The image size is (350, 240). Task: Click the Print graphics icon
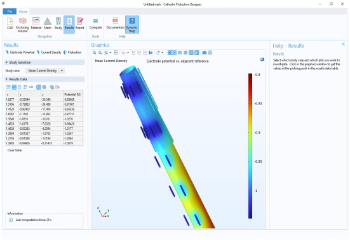click(x=210, y=53)
